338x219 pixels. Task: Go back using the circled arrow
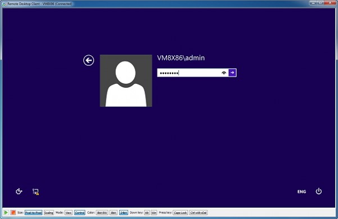click(x=89, y=60)
